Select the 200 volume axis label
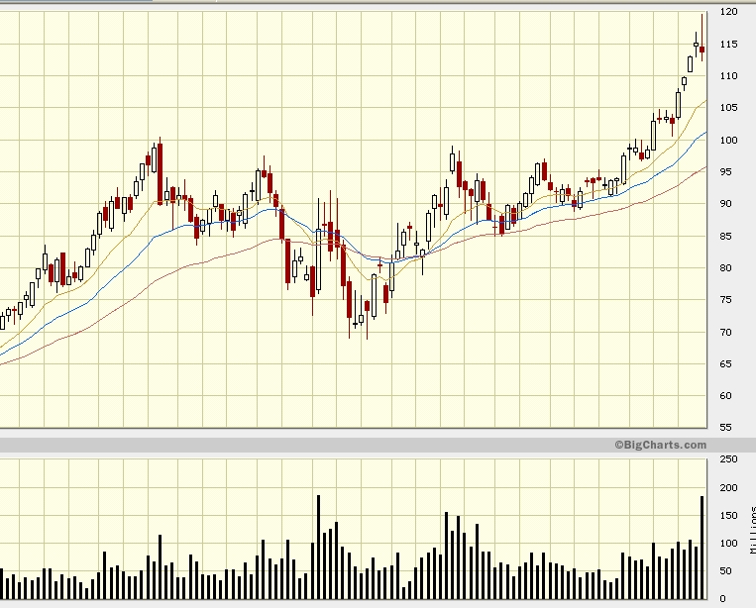Screen dimensions: 756x608 (728, 488)
